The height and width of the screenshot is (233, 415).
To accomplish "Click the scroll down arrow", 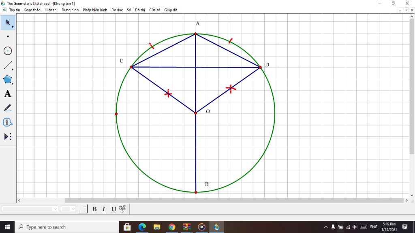I will click(x=412, y=195).
